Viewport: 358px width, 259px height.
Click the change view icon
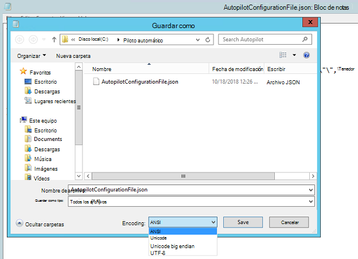[283, 55]
